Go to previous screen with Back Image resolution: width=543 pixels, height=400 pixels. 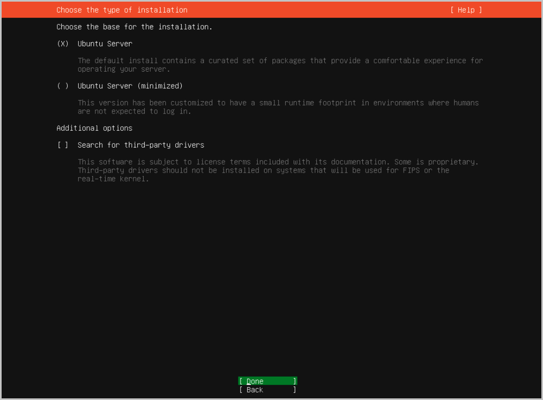267,390
